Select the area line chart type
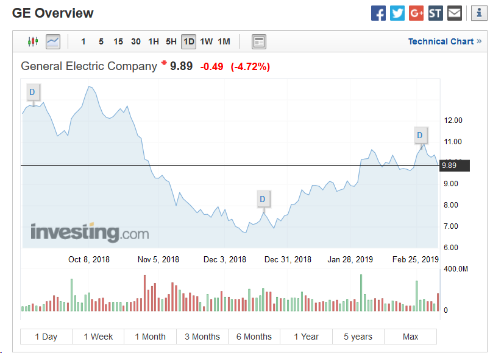Screen dimensions: 490x353 coord(53,41)
